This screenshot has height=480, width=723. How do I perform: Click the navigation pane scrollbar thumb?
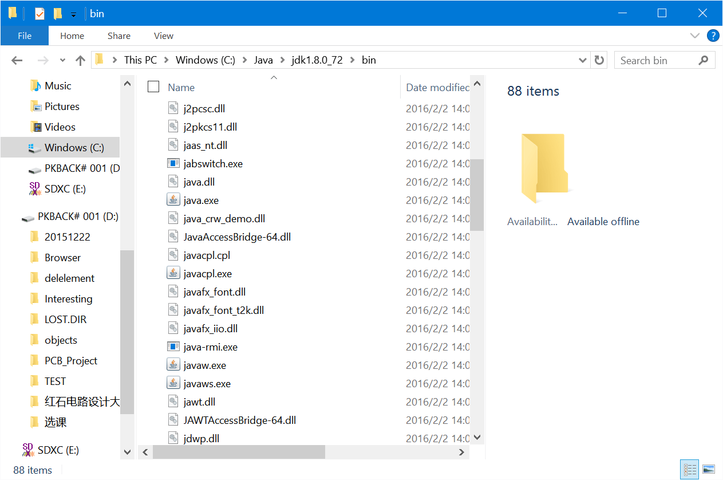[127, 332]
